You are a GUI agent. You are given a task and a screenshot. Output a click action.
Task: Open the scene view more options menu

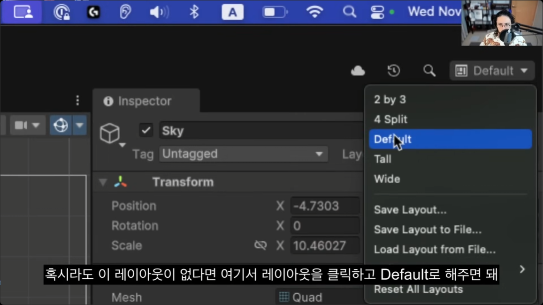(x=77, y=101)
